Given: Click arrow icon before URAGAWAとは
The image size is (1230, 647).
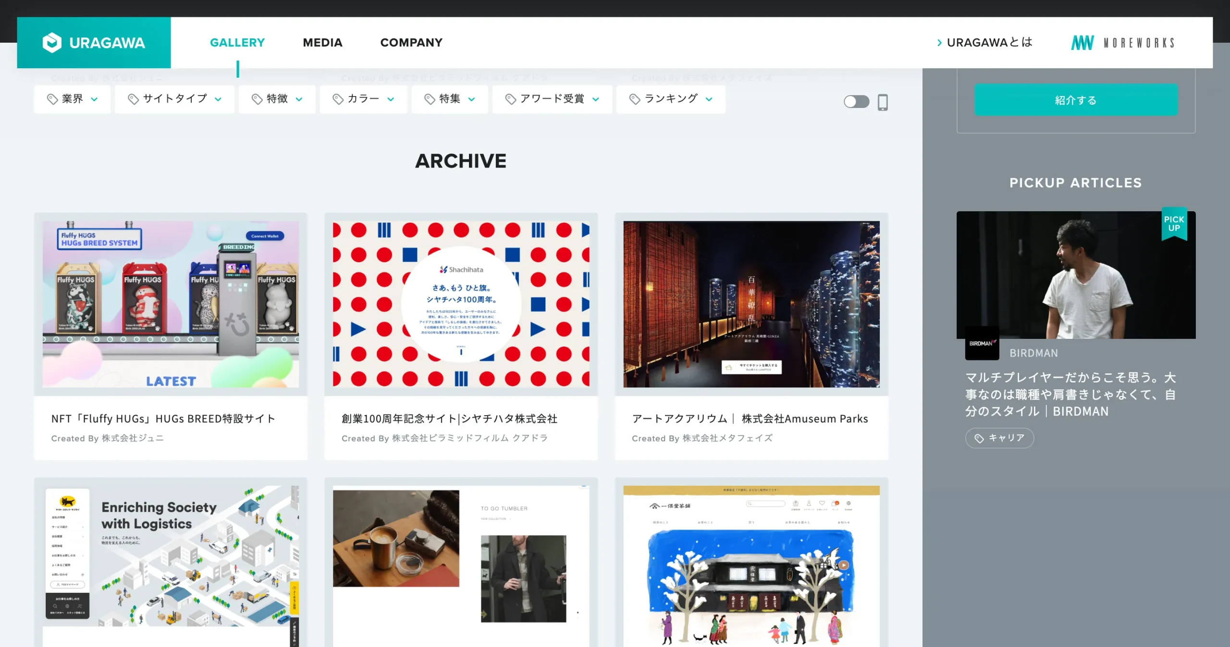Looking at the screenshot, I should [939, 43].
